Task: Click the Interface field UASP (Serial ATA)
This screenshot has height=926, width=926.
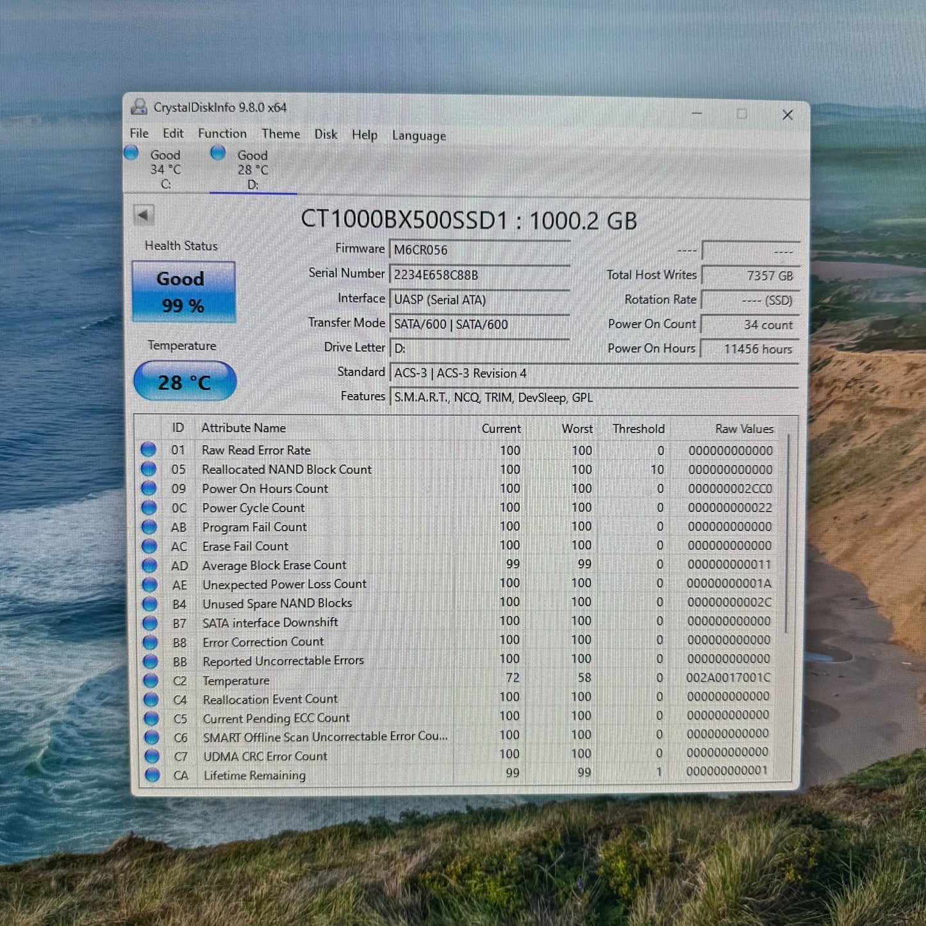Action: 479,299
